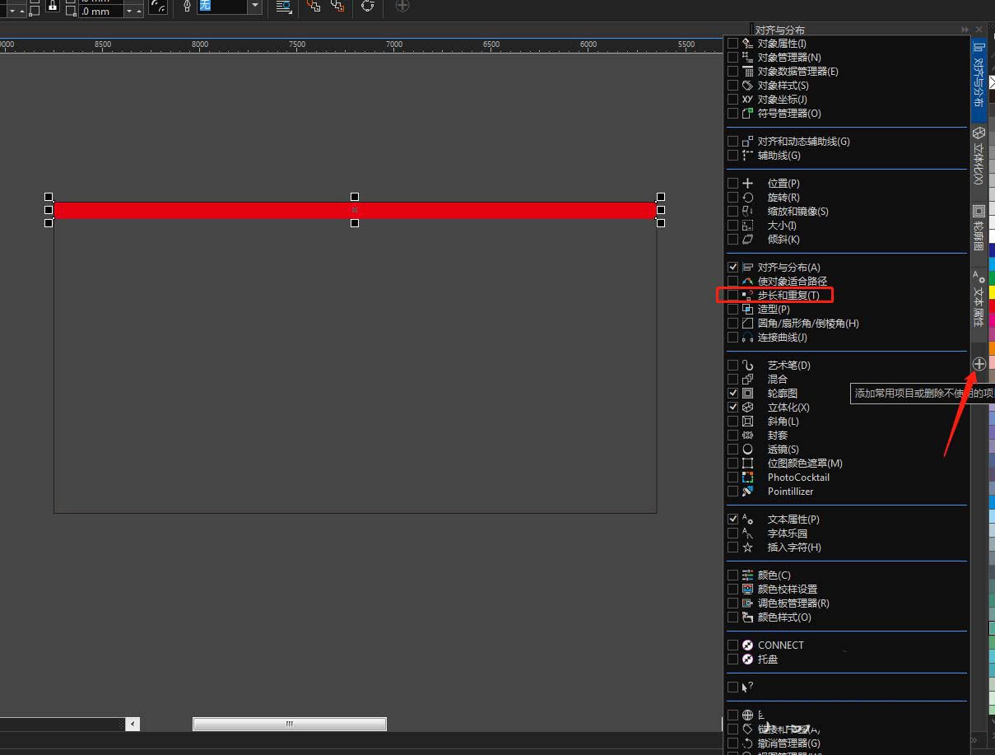Click the to-back-of-layer order icon
The image size is (995, 755).
click(337, 6)
